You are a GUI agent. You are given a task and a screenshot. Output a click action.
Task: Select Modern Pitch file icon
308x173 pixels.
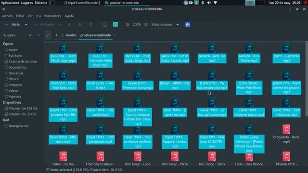(x=286, y=156)
